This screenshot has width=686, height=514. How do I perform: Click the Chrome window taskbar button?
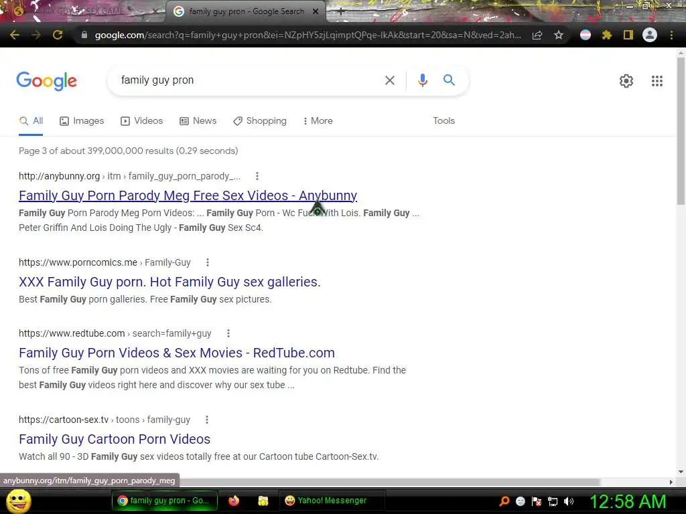tap(165, 501)
